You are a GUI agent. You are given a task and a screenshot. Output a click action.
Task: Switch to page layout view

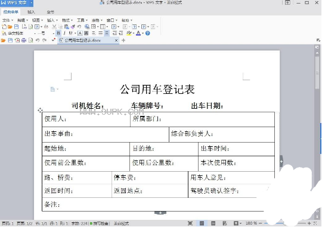tap(202, 223)
